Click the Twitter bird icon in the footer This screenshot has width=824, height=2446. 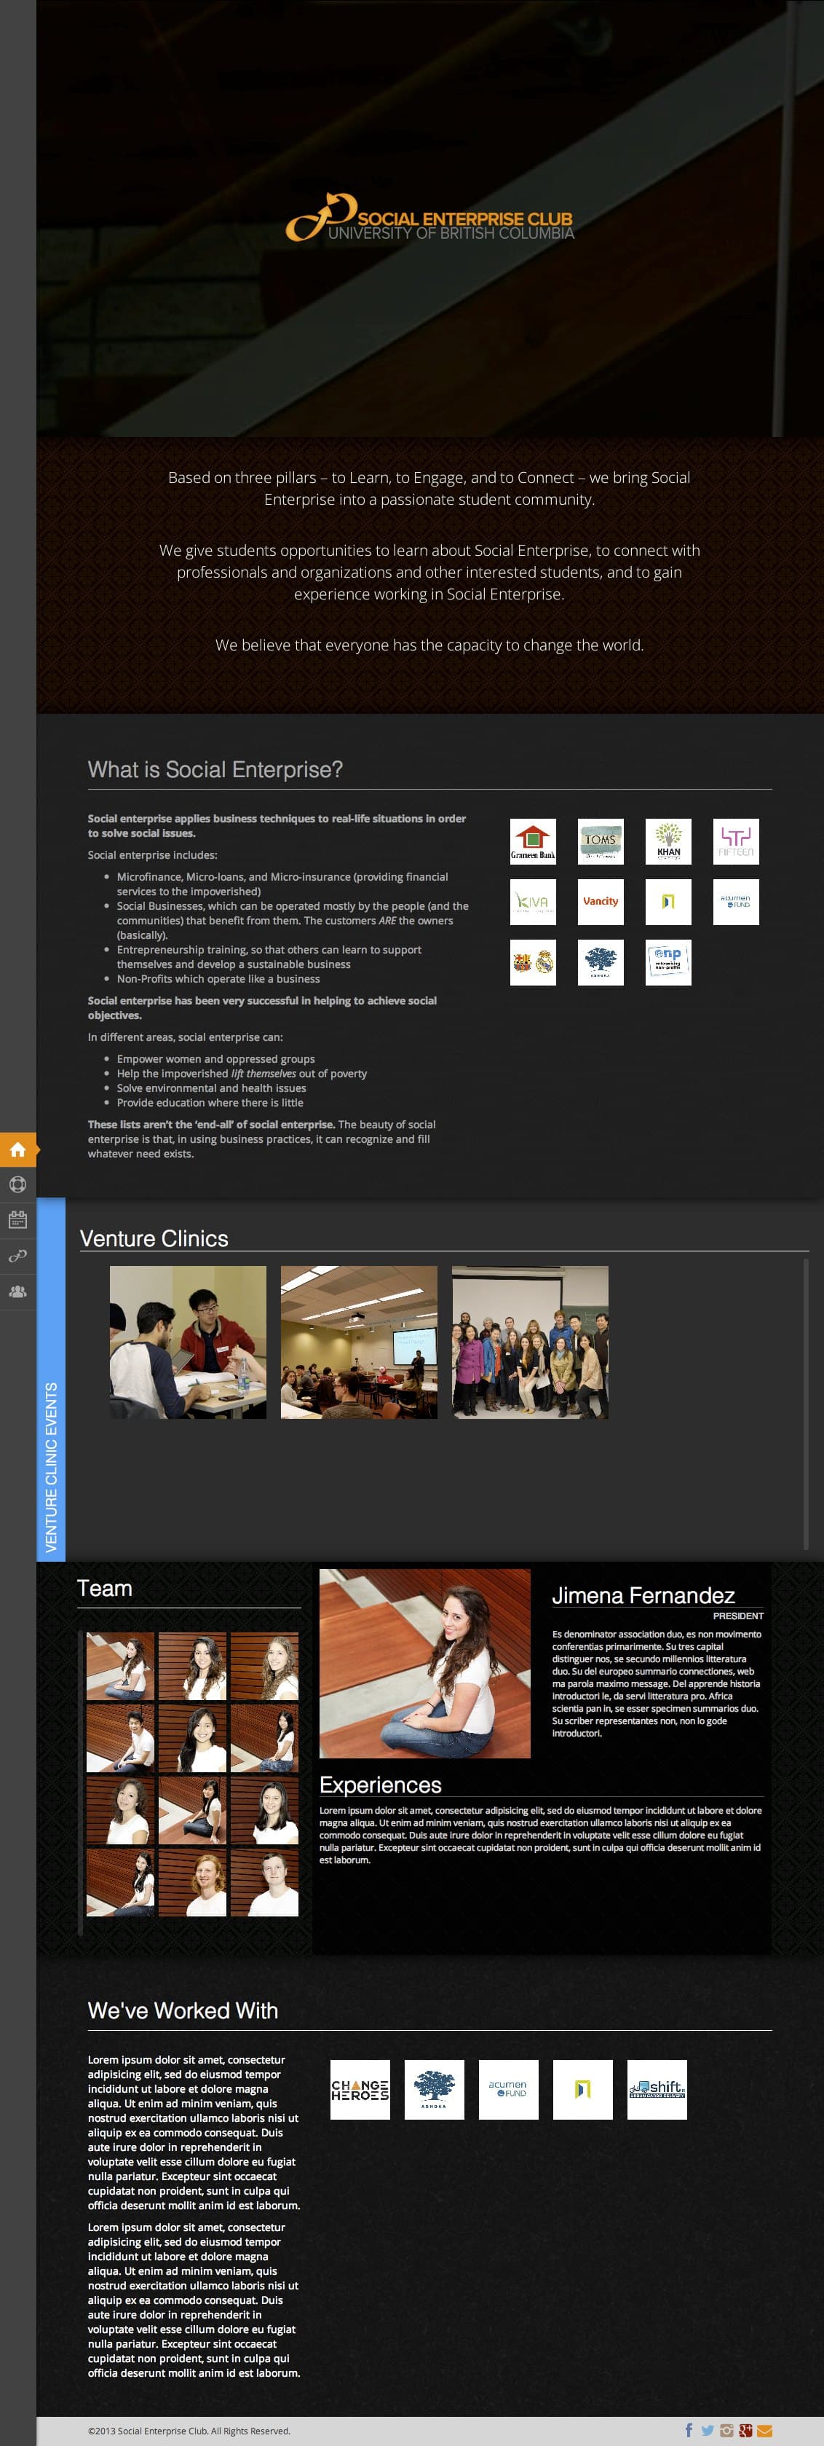[708, 2430]
